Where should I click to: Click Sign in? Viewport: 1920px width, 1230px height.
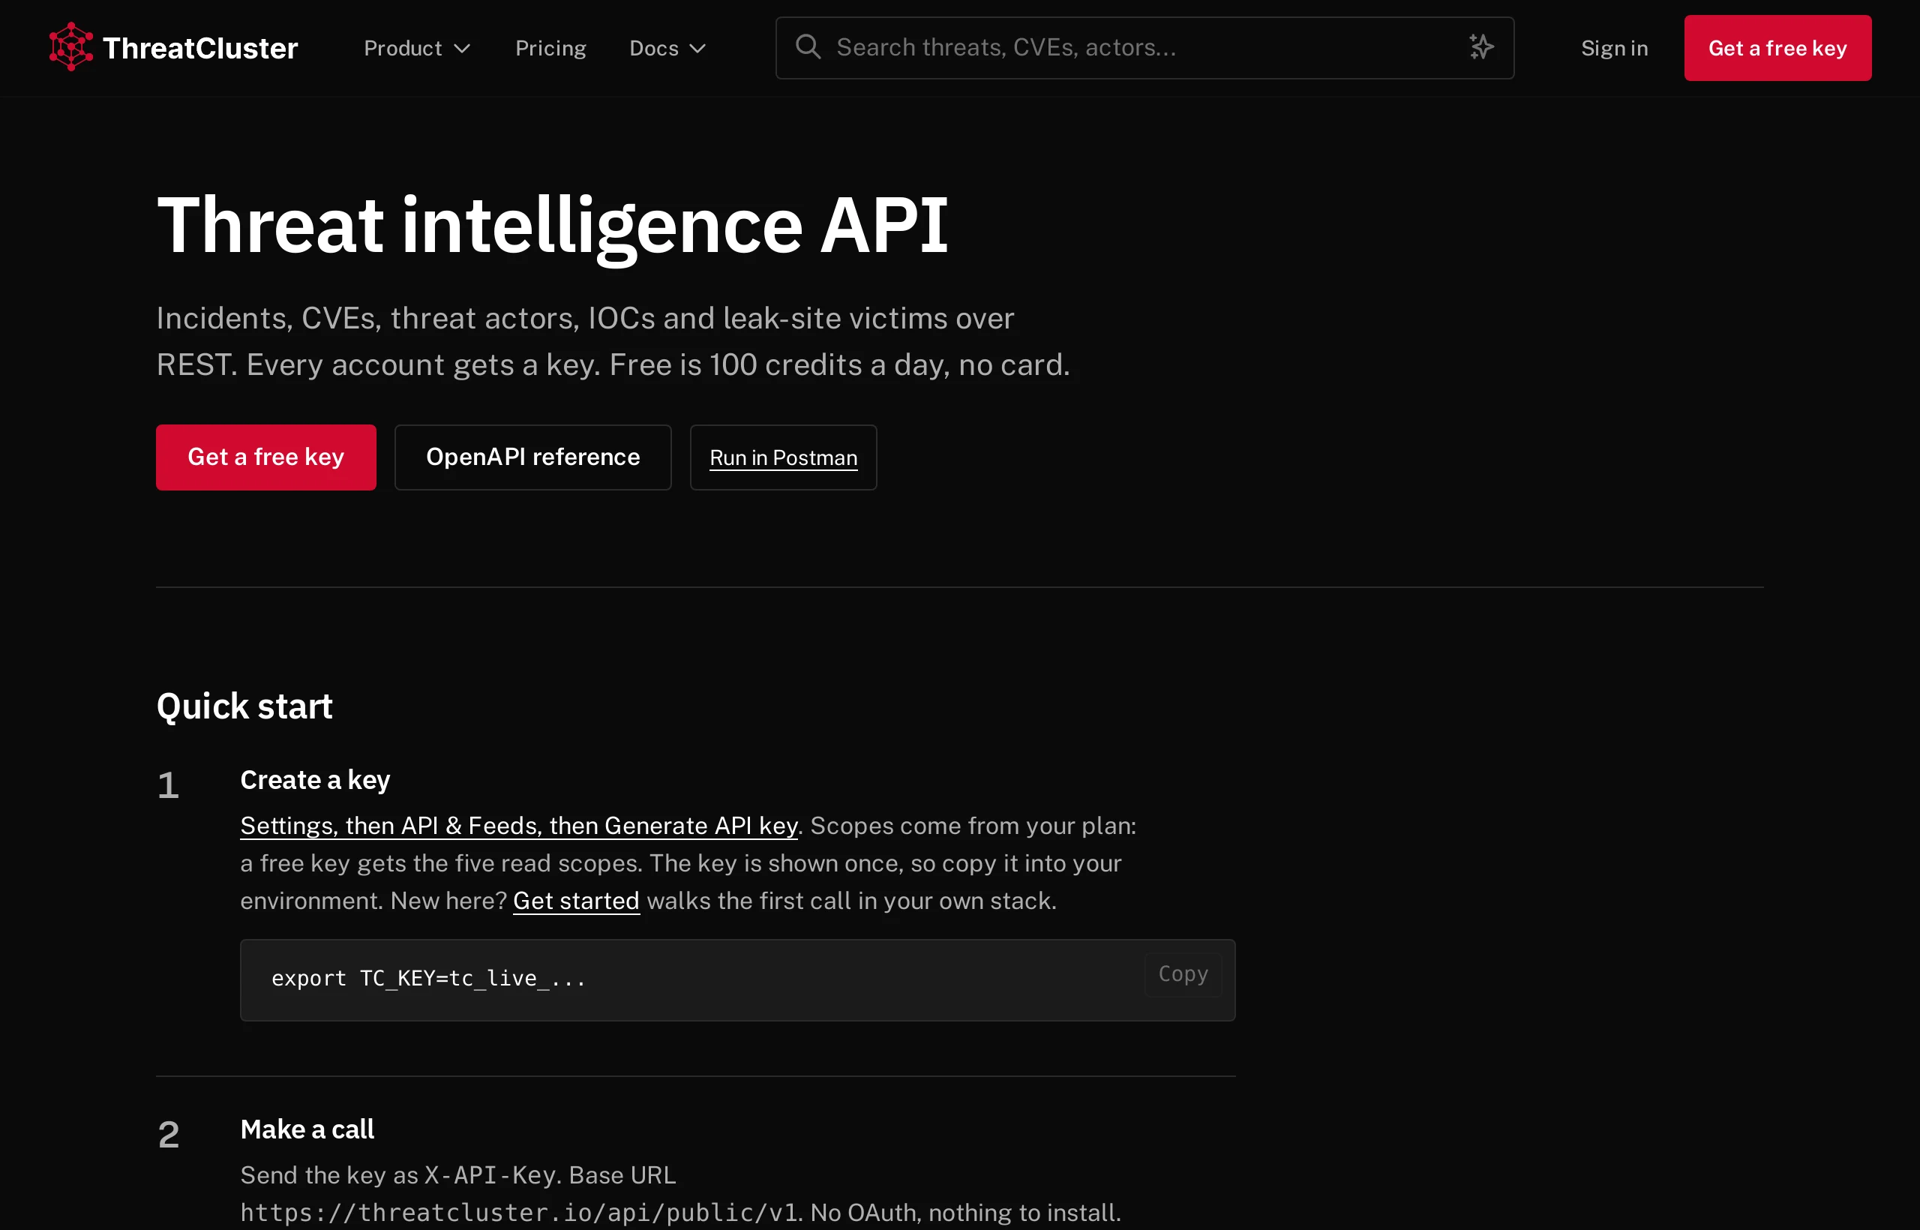click(1614, 49)
